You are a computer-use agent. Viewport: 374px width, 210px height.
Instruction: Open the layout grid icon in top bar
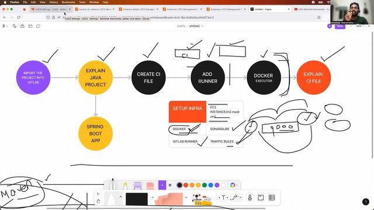point(30,26)
